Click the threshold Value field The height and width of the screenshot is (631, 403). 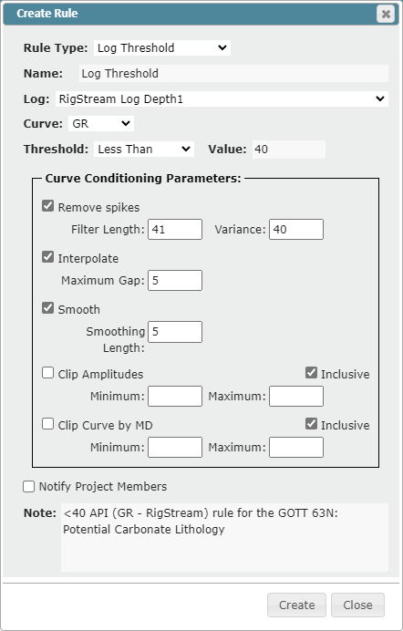[x=289, y=150]
